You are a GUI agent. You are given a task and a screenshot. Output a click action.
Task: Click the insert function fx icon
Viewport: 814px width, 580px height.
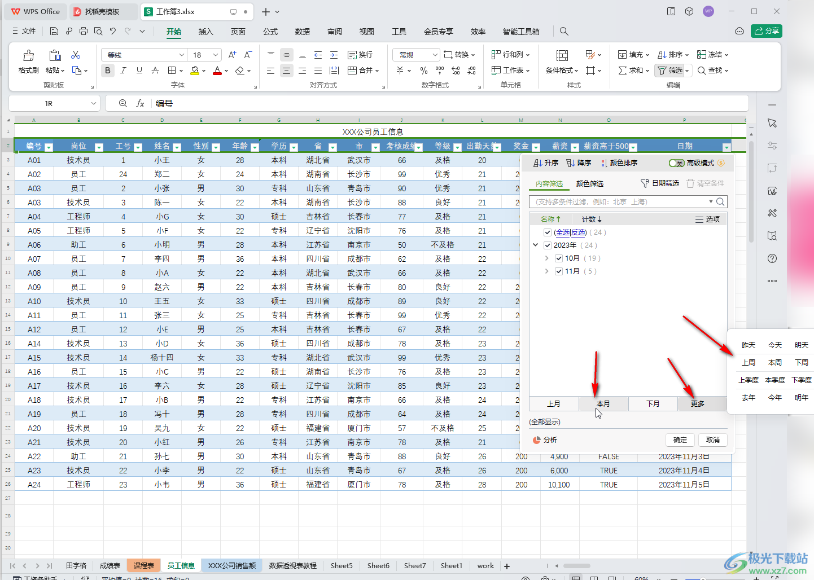141,104
